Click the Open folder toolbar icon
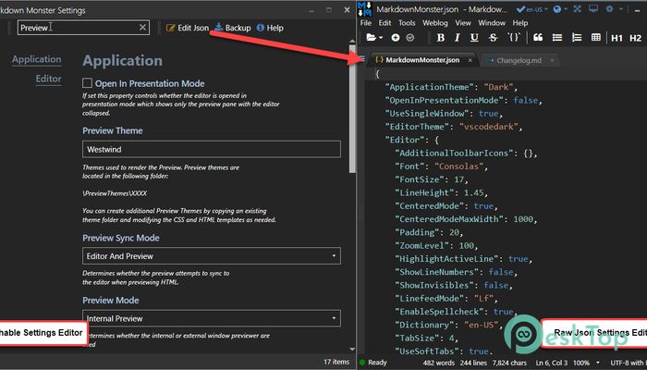Viewport: 647px width, 370px height. (372, 38)
